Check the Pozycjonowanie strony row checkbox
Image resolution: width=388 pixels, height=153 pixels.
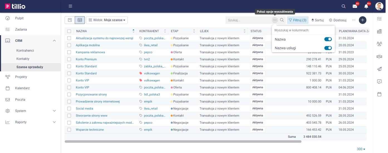click(69, 95)
